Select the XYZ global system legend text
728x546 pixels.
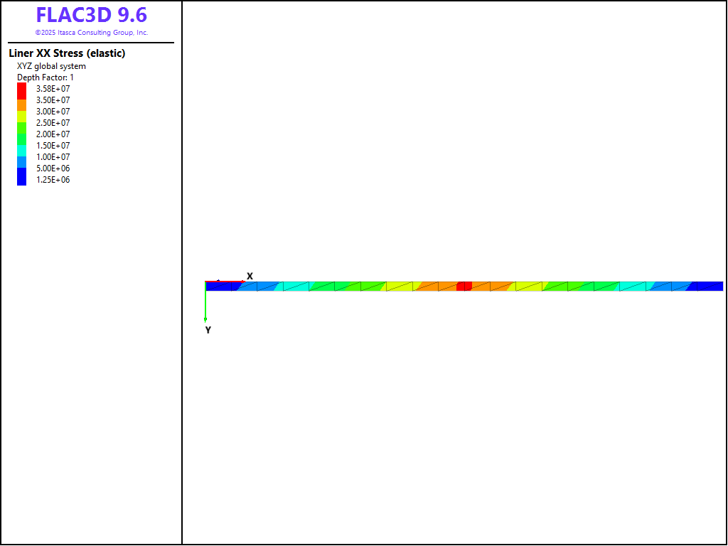point(51,66)
